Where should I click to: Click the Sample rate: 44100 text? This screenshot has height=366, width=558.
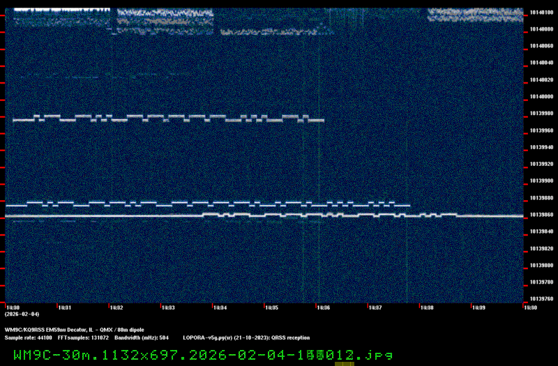point(28,338)
